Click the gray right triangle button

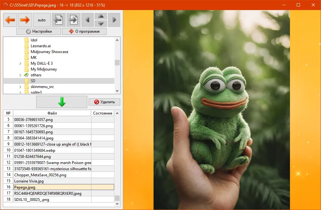coord(114,20)
